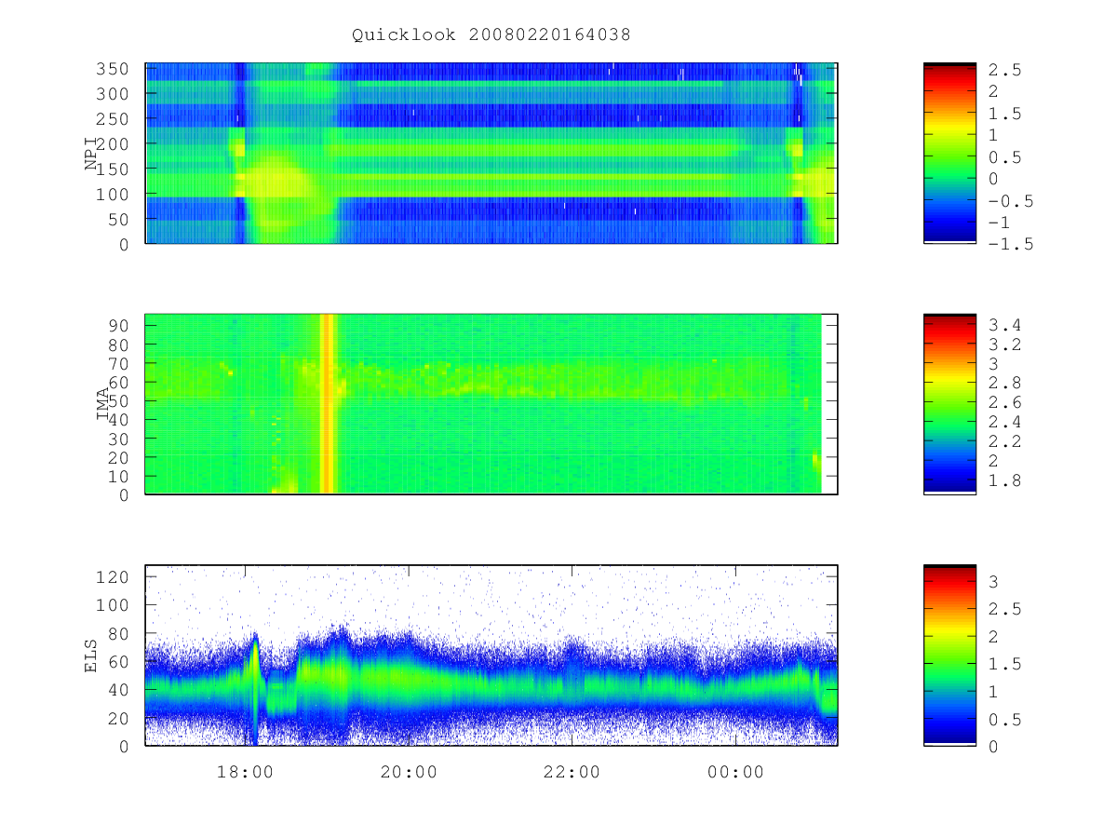This screenshot has width=1117, height=838.
Task: Click the -1.5 label on NPI colorbar
Action: [x=1010, y=244]
